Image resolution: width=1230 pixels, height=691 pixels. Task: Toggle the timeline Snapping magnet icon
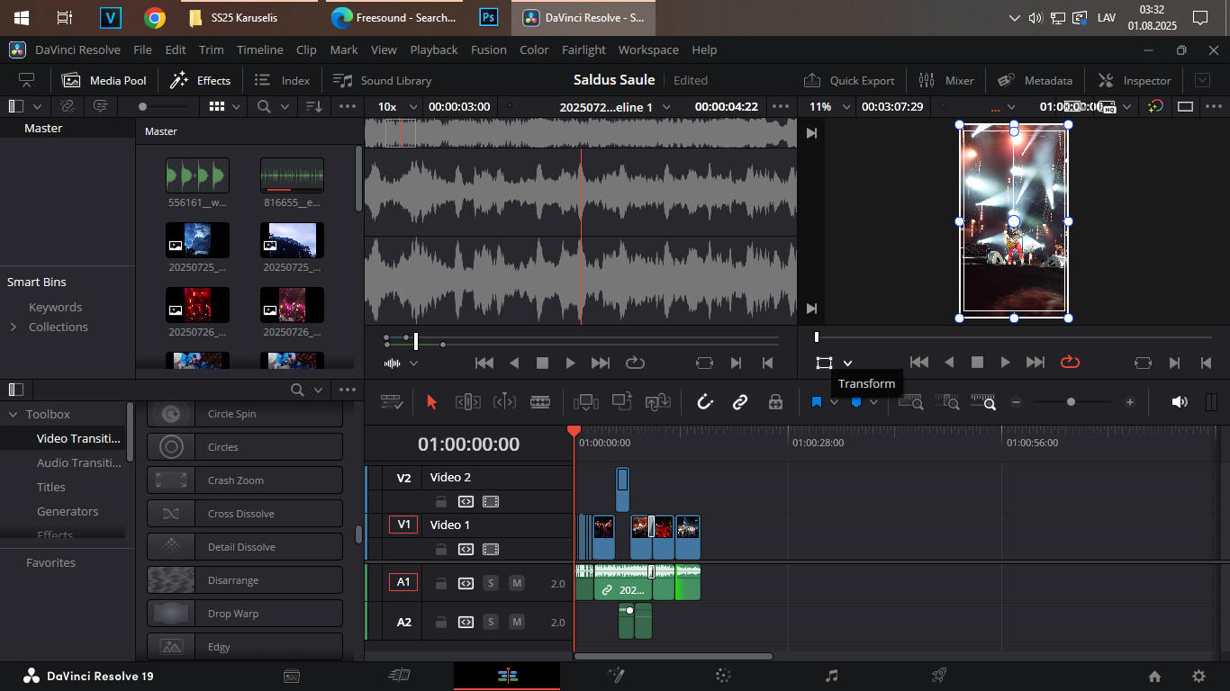coord(705,402)
